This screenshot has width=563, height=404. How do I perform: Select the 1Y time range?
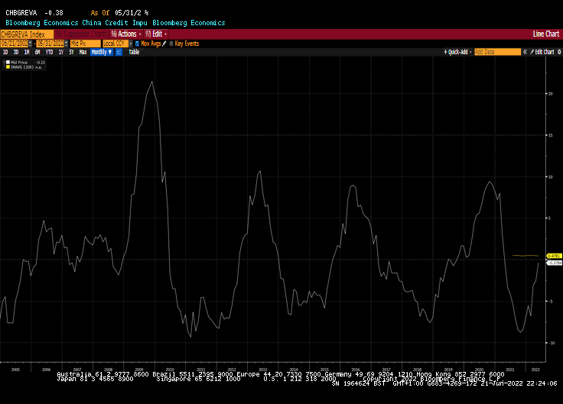coord(60,52)
